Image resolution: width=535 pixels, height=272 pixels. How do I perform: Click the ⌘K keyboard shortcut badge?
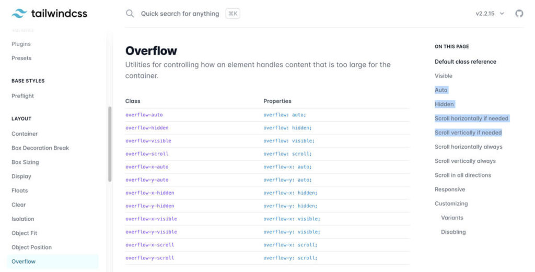tap(232, 14)
